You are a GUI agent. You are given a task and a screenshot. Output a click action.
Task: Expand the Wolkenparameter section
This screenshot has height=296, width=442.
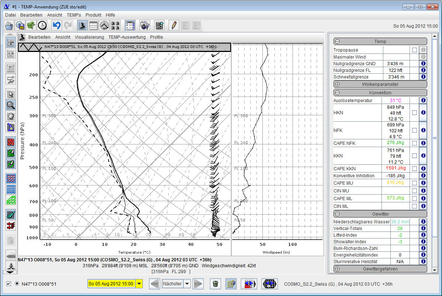click(337, 84)
